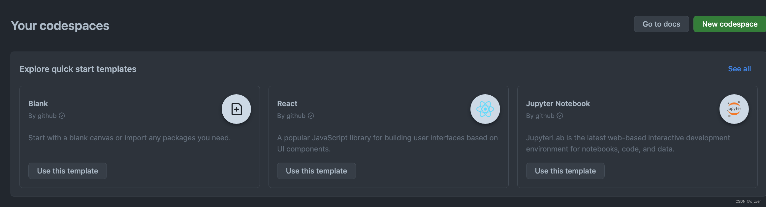The height and width of the screenshot is (207, 766).
Task: Select the Your codespaces heading
Action: click(60, 26)
